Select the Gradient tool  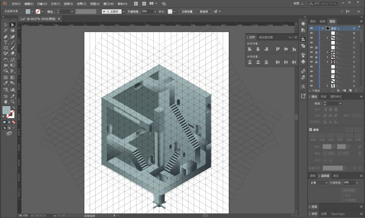[x=12, y=77]
